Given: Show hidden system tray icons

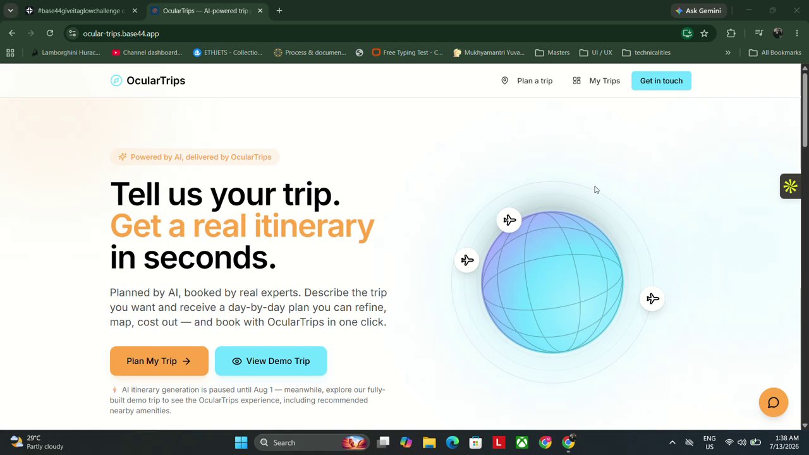Looking at the screenshot, I should 672,442.
